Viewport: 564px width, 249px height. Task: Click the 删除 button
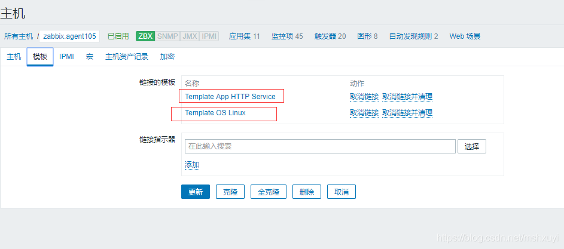tap(307, 192)
